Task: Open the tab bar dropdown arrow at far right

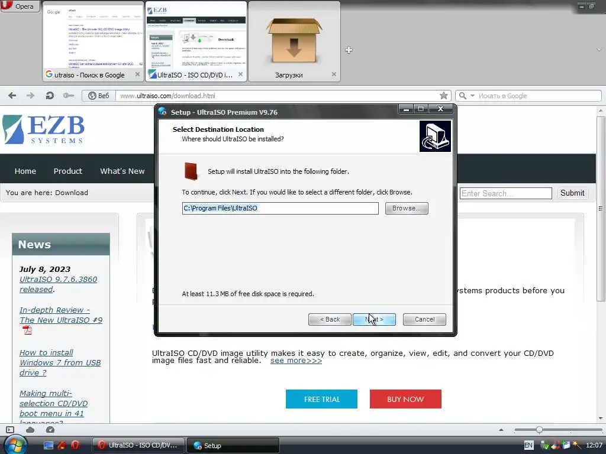Action: coord(599,50)
